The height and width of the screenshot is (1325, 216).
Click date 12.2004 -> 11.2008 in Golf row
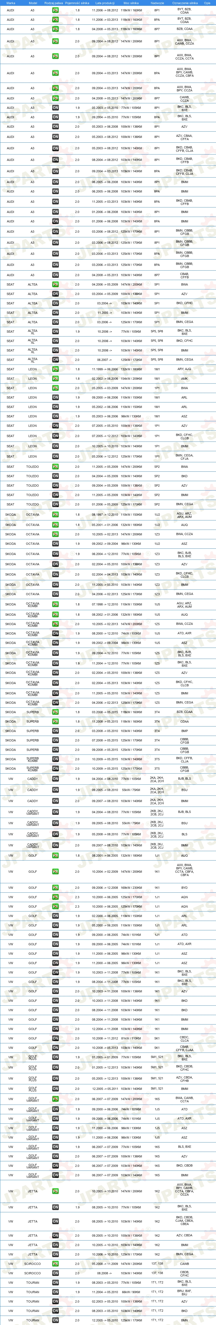tap(105, 1029)
